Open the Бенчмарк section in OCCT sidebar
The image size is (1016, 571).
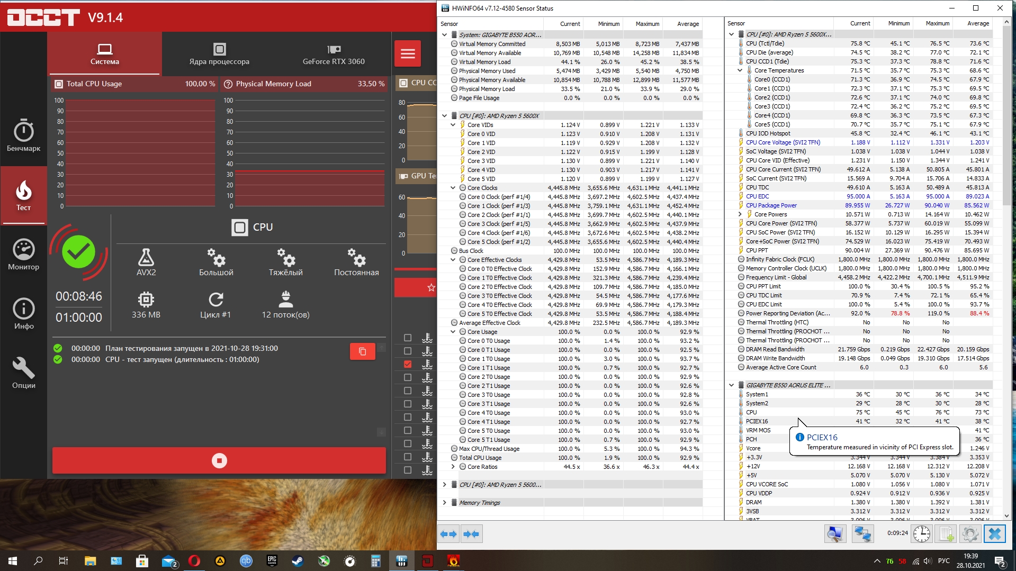click(x=23, y=135)
